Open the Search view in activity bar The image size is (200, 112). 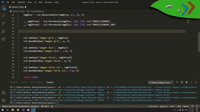pyautogui.click(x=3, y=16)
